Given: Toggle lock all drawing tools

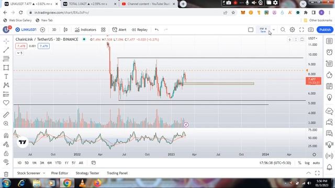Looking at the screenshot, I should pyautogui.click(x=6, y=153).
